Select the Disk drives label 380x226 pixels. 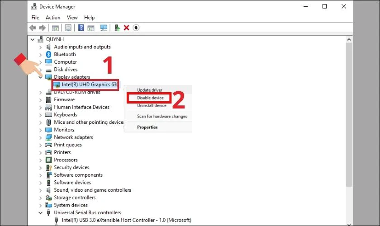pyautogui.click(x=66, y=69)
